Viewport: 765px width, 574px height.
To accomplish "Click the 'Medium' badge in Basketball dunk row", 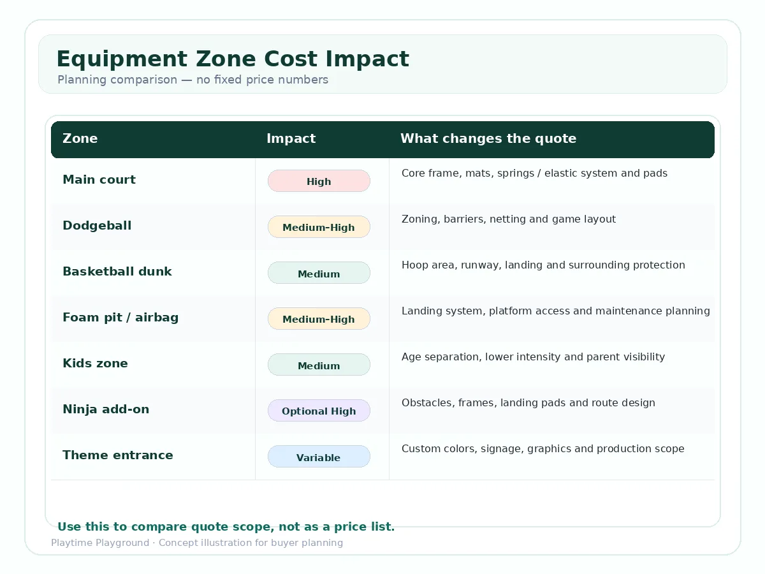I will 319,273.
